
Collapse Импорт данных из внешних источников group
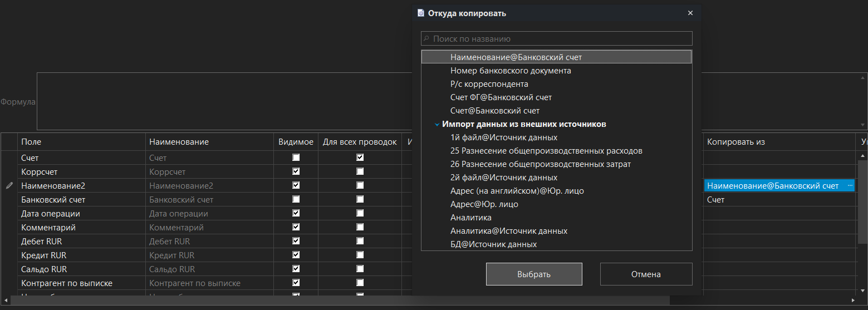point(437,125)
